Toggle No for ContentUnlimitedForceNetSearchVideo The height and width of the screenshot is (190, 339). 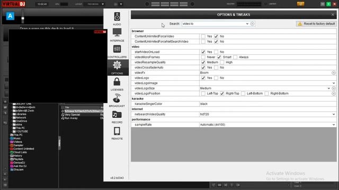point(216,42)
